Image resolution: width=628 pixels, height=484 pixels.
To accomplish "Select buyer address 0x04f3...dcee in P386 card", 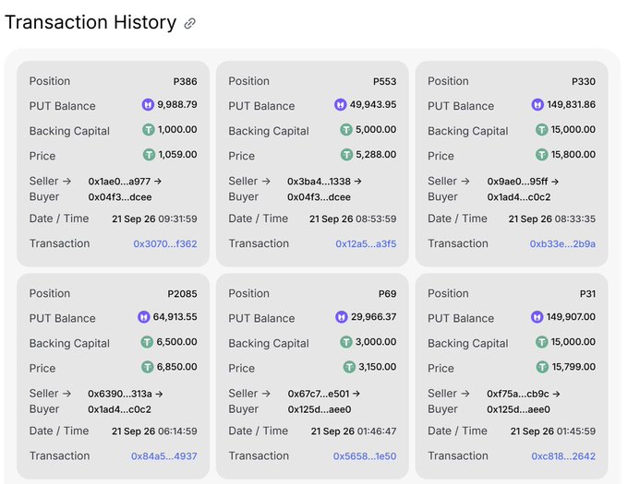I will click(x=120, y=197).
